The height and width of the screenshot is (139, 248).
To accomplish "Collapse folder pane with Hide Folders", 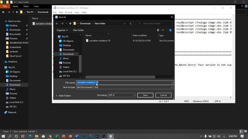I will (x=63, y=96).
